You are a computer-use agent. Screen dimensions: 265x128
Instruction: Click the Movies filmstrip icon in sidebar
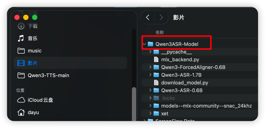point(21,63)
